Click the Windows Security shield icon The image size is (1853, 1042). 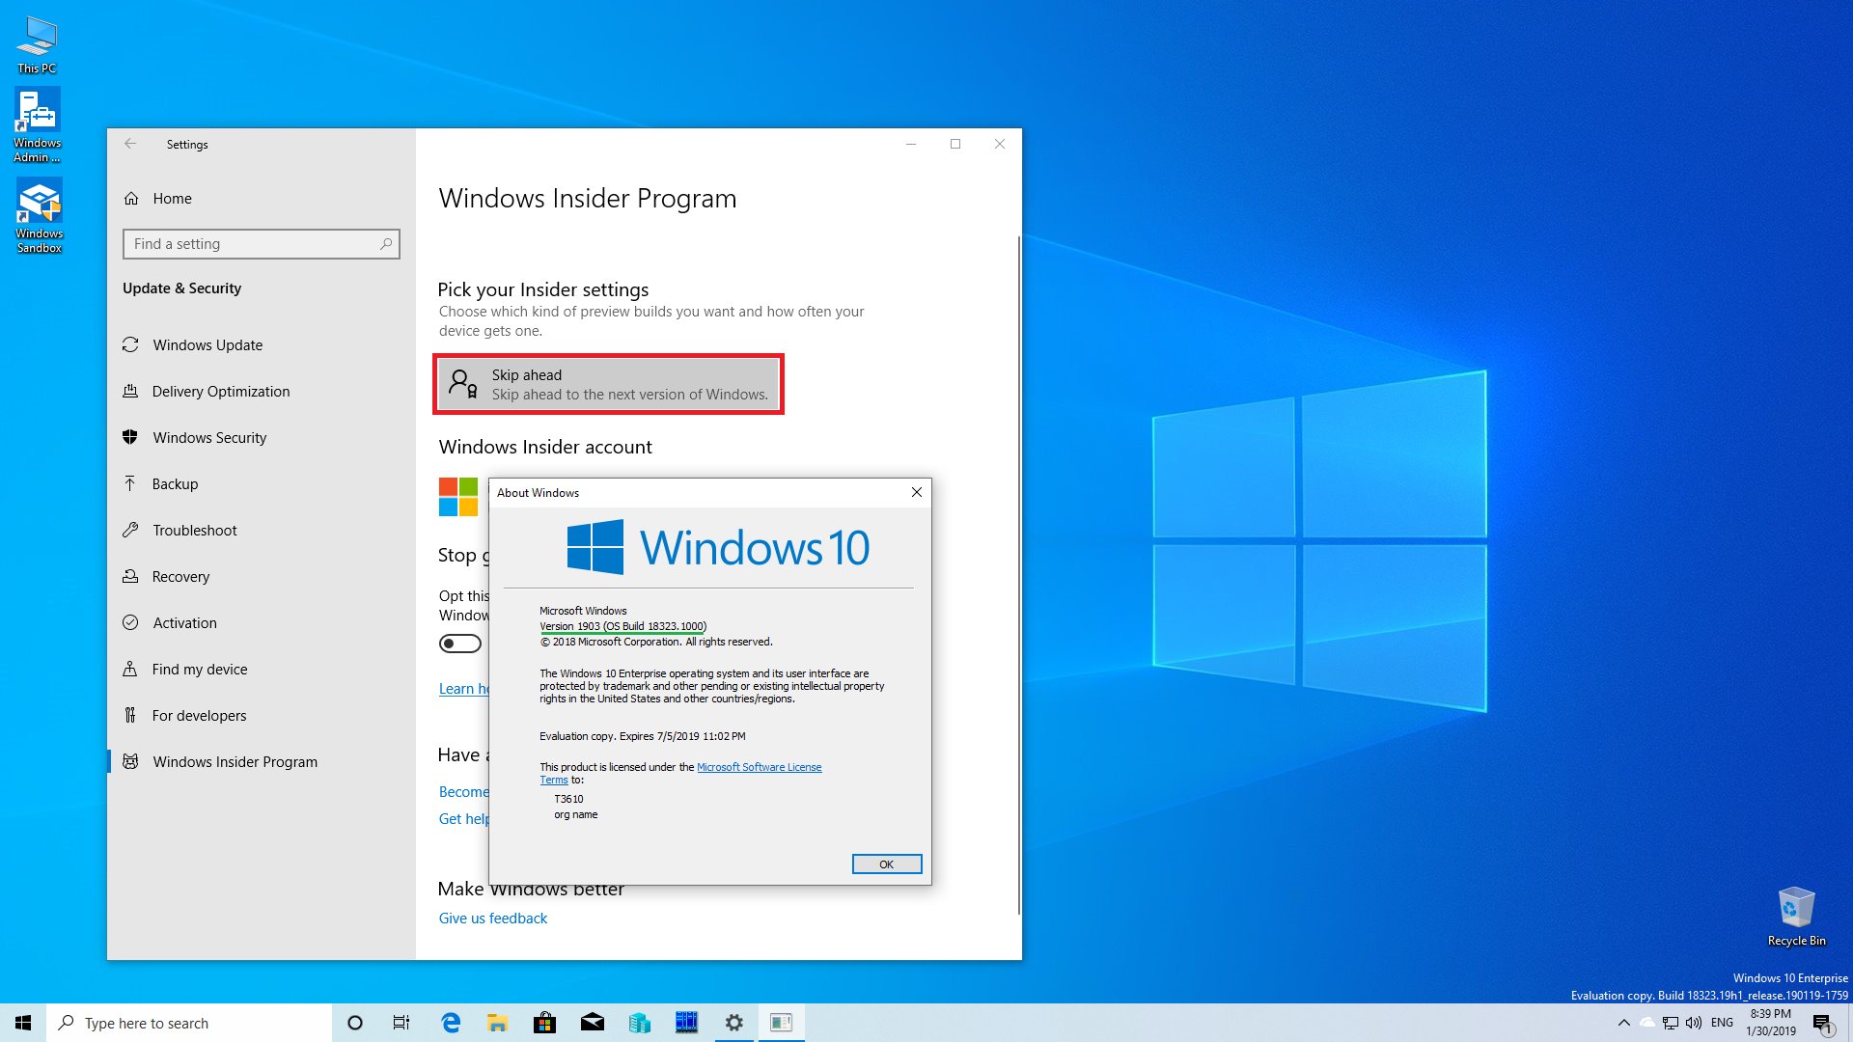[130, 437]
